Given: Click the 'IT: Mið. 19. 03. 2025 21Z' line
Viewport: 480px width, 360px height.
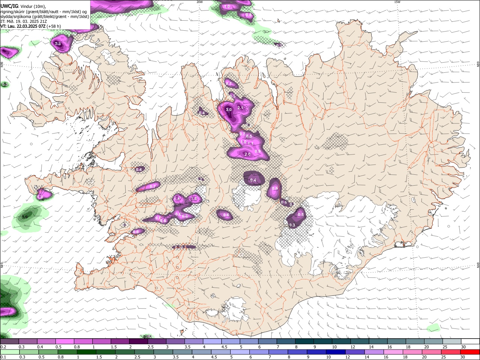Looking at the screenshot, I should (24, 21).
